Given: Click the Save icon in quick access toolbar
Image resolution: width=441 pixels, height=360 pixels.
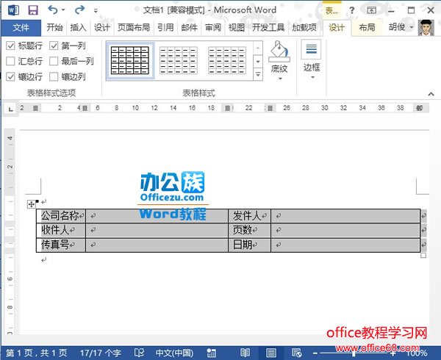Looking at the screenshot, I should click(33, 10).
